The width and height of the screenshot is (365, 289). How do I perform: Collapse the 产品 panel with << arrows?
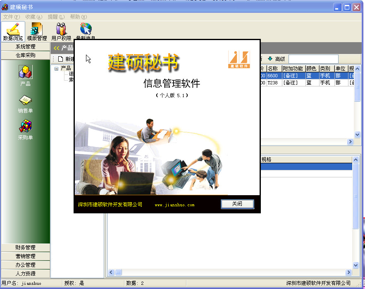55,48
